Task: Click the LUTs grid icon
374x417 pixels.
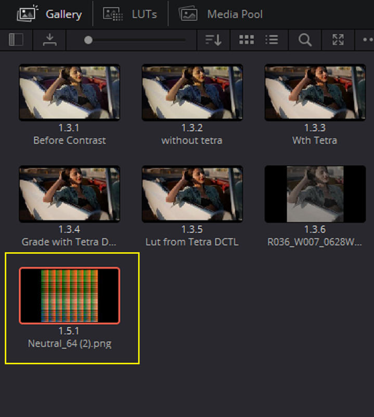Action: pos(113,14)
